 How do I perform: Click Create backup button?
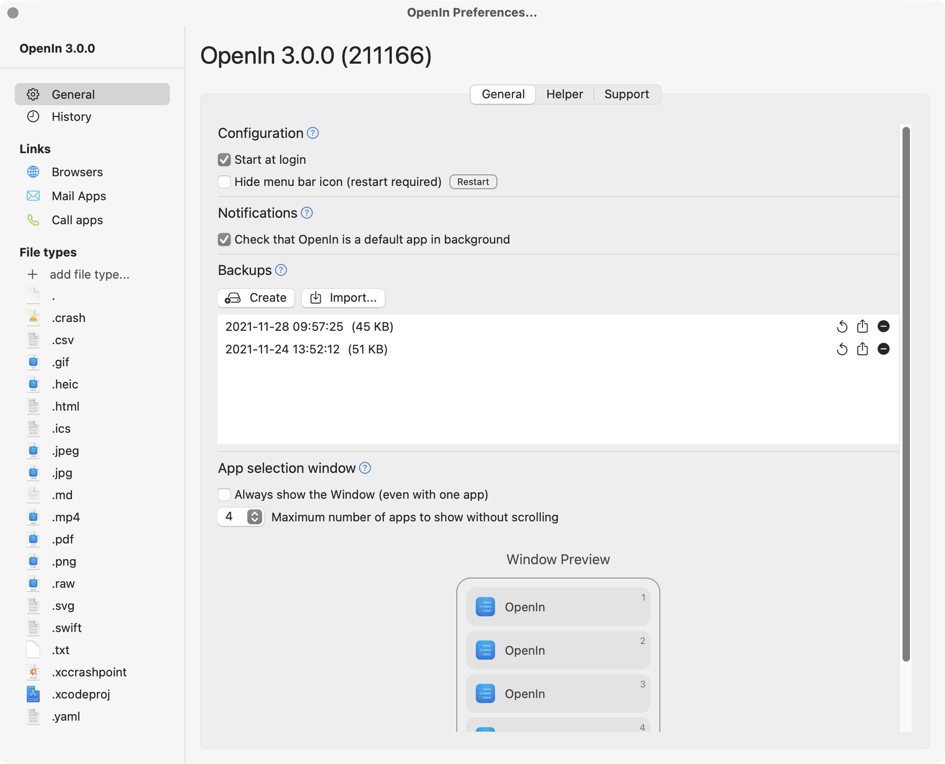tap(257, 297)
